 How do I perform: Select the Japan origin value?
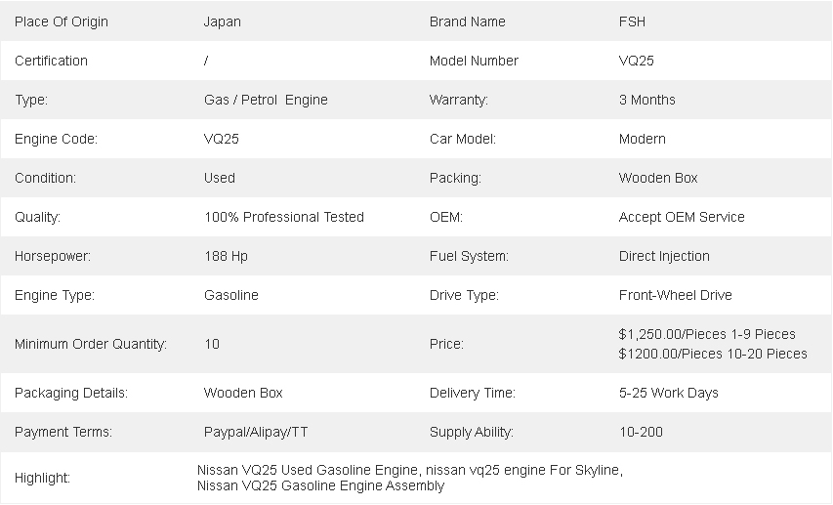(x=223, y=21)
